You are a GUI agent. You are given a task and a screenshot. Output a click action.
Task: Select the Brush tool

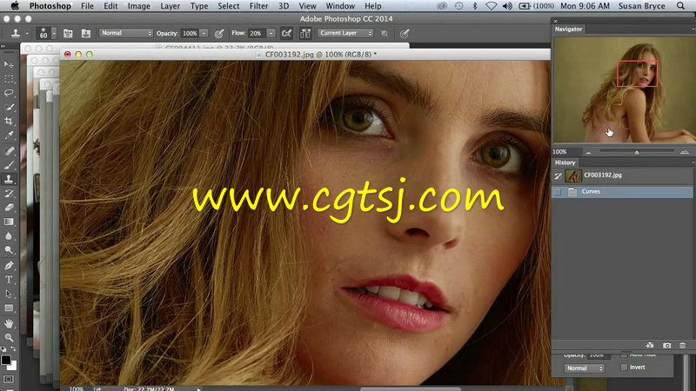click(x=9, y=165)
